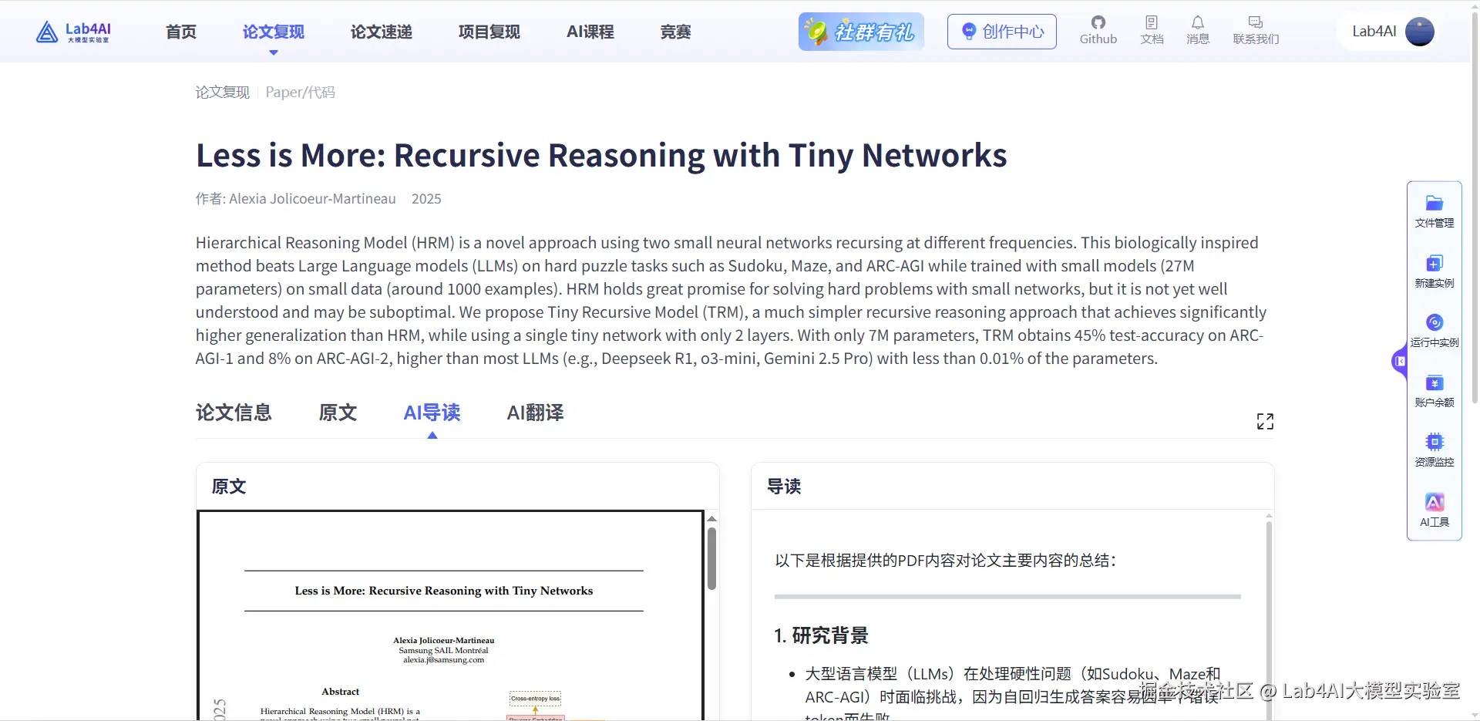Go to 首页 home page
This screenshot has width=1480, height=721.
181,32
